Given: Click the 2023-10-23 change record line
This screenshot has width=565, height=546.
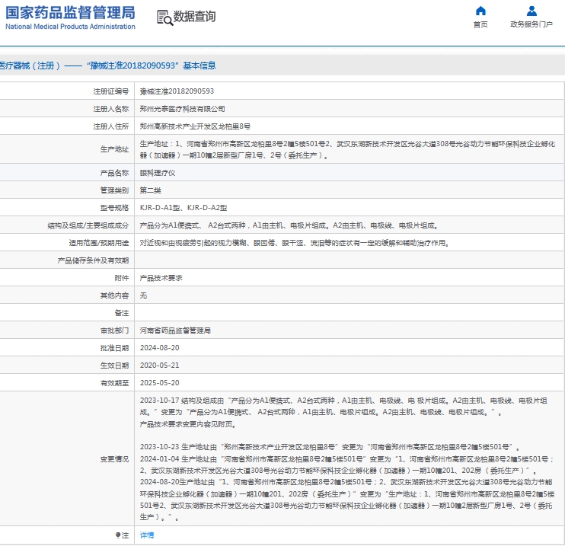Looking at the screenshot, I should point(330,447).
